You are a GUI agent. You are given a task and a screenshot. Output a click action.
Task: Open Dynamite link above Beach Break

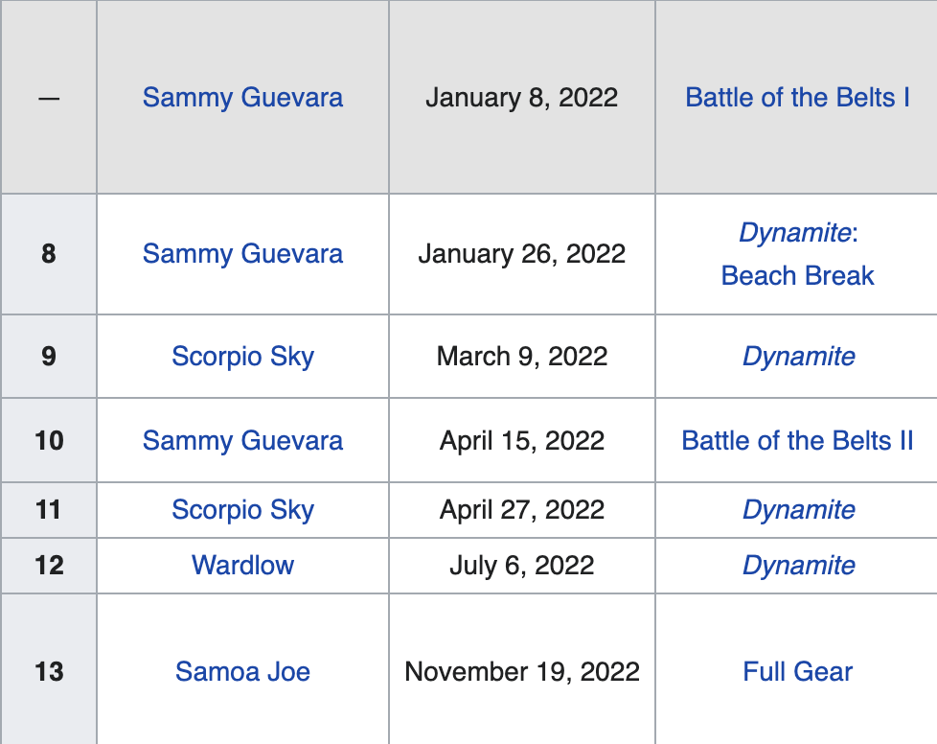click(x=794, y=233)
